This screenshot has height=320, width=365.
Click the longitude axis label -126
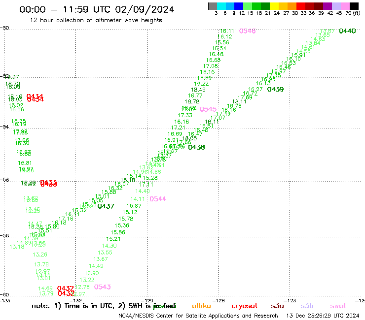click(219, 300)
